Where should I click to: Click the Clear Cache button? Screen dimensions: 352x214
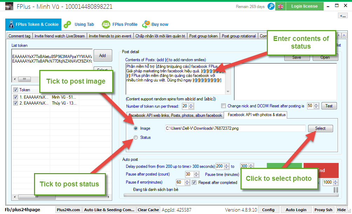(x=148, y=210)
